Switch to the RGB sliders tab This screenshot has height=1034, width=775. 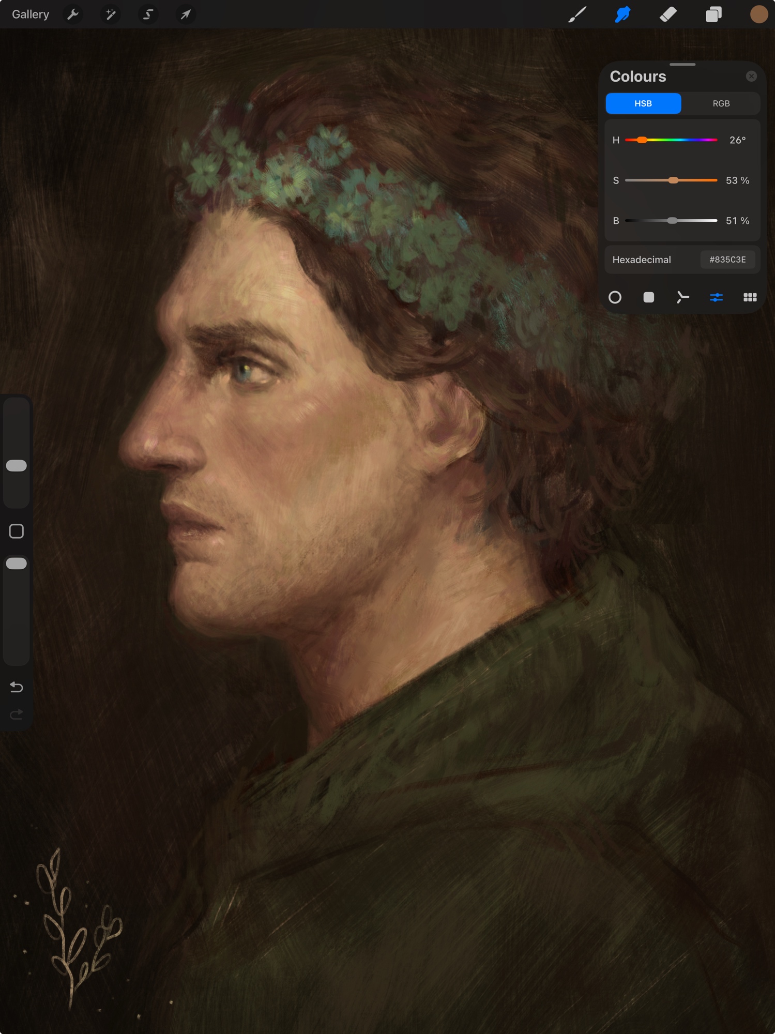721,103
